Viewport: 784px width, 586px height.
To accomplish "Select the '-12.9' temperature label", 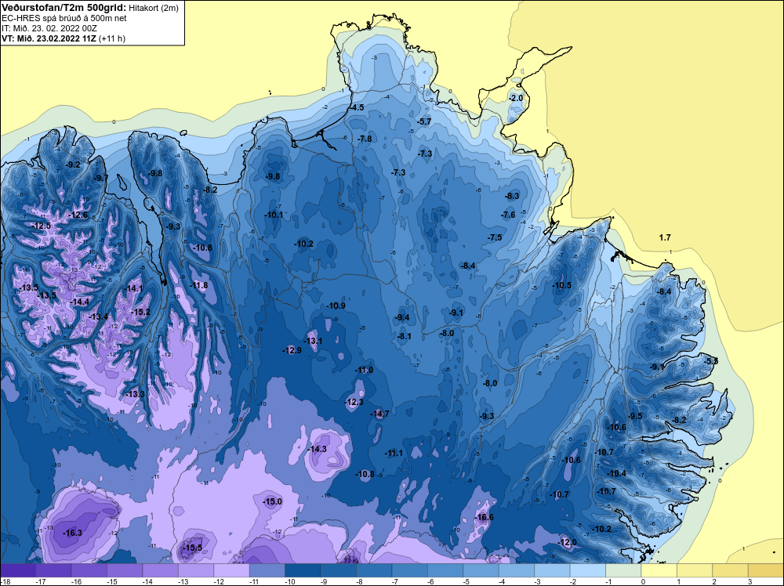I will 292,350.
